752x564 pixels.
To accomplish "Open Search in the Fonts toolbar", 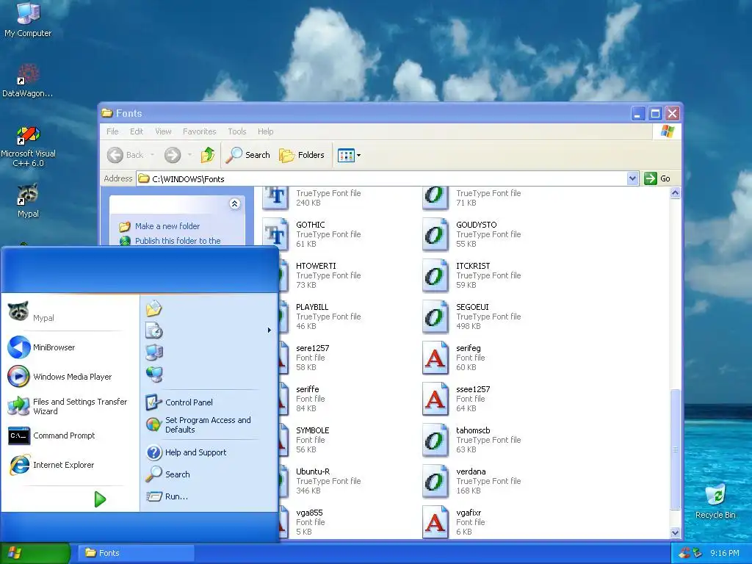I will (248, 155).
